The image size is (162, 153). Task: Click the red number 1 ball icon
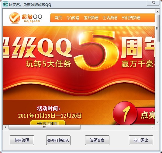pos(125,113)
